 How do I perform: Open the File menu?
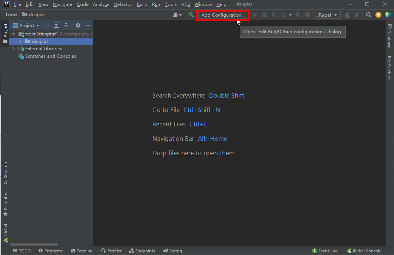[x=17, y=4]
